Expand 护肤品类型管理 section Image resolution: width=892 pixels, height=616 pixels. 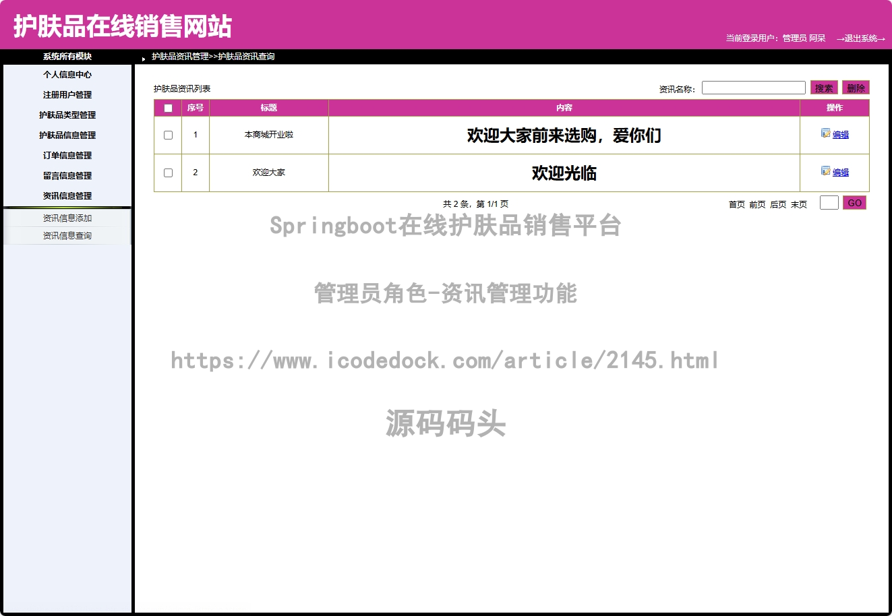tap(67, 115)
